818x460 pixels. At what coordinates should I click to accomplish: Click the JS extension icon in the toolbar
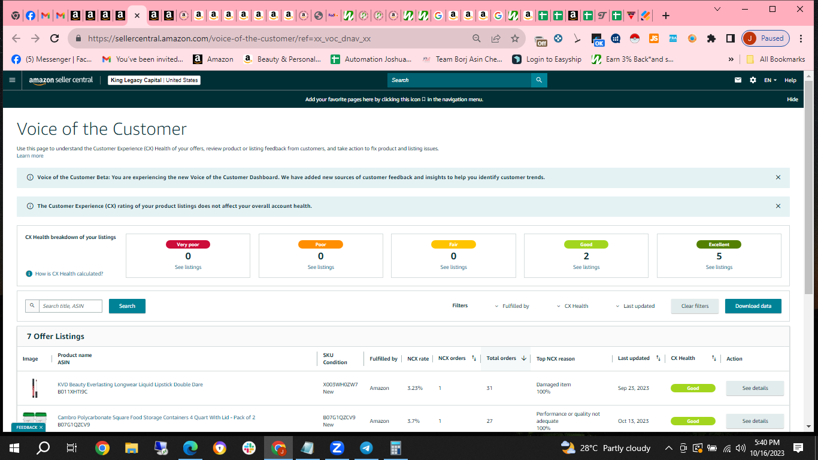coord(654,38)
